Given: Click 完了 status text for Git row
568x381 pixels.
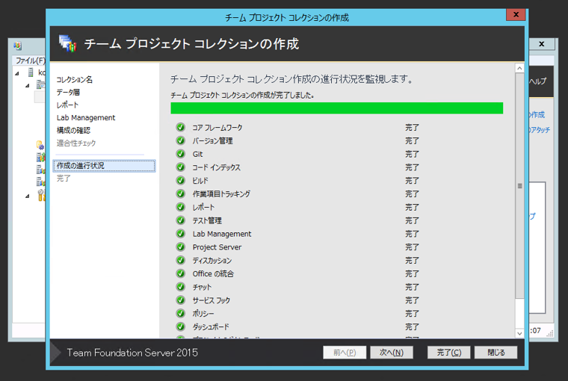Looking at the screenshot, I should 412,154.
